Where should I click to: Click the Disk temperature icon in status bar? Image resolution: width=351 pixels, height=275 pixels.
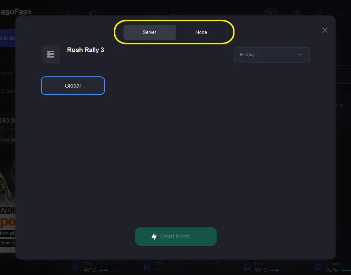point(247,267)
